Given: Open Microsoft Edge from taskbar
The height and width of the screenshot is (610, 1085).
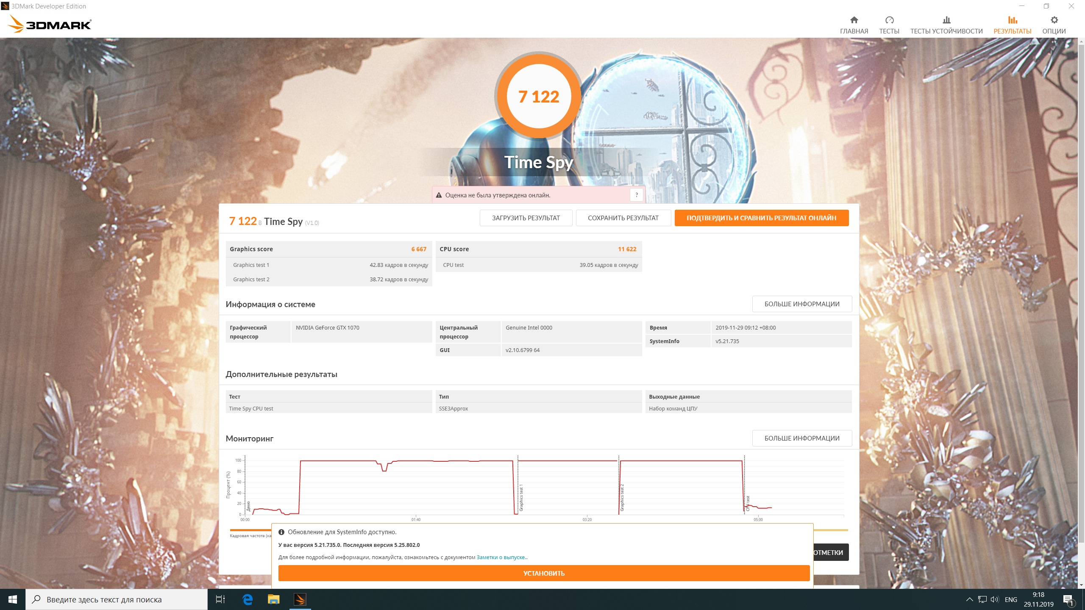Looking at the screenshot, I should tap(248, 599).
